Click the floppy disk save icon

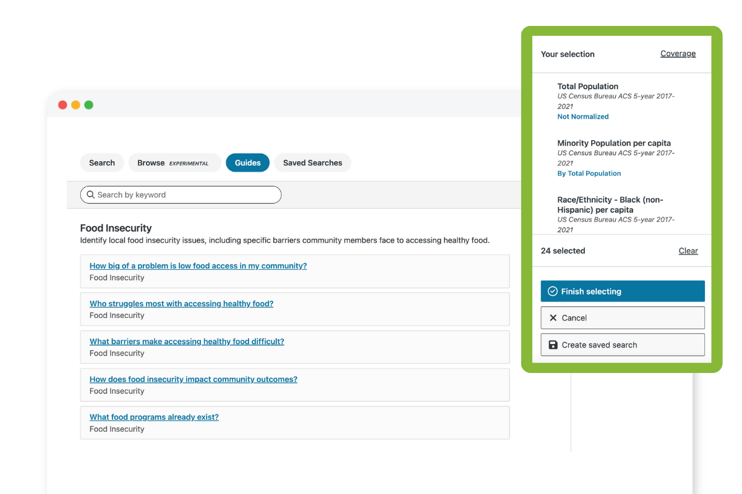pyautogui.click(x=553, y=345)
